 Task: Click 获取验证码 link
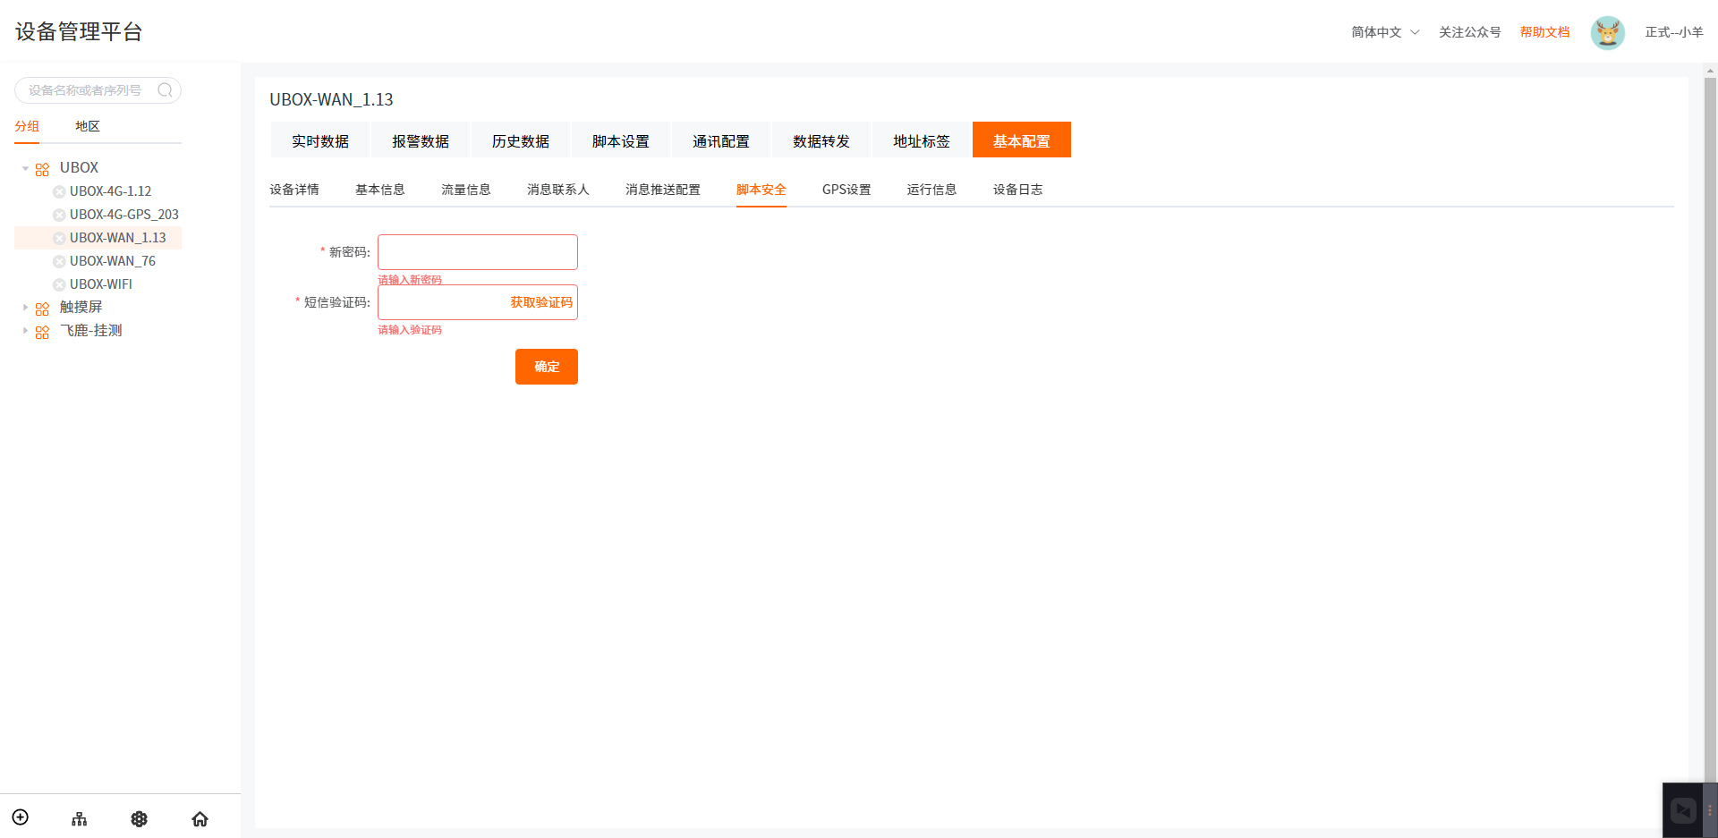pyautogui.click(x=541, y=302)
